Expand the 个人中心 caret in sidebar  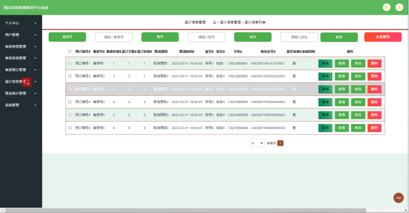36,23
